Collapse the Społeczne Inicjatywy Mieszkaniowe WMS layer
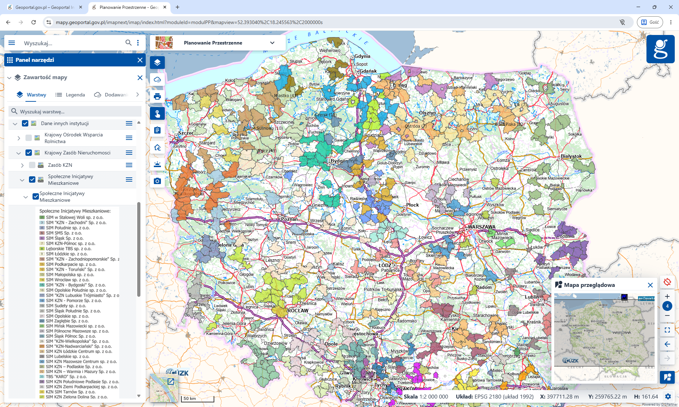Screen dimensions: 679x407 click(22, 180)
